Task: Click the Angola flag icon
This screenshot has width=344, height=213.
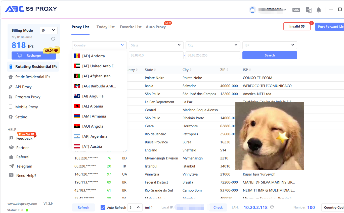Action: (x=77, y=126)
